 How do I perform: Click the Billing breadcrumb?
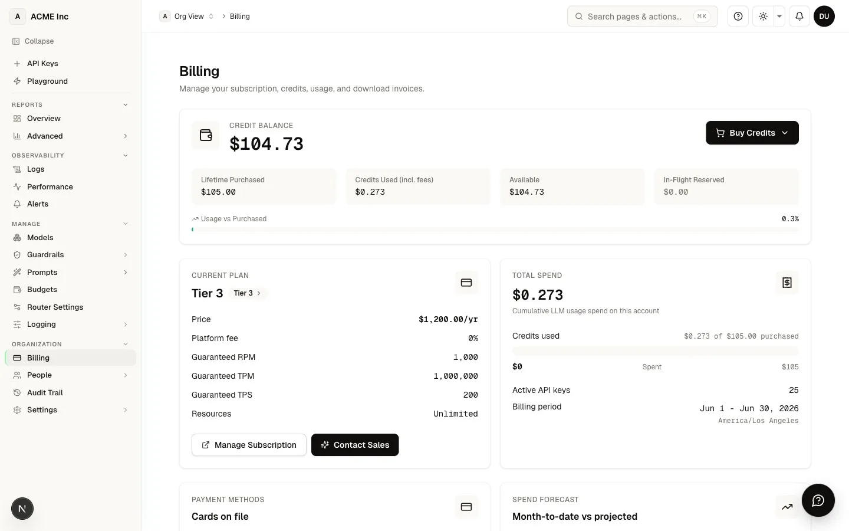240,17
